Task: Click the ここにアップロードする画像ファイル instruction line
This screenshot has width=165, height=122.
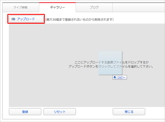Action: [x=112, y=62]
